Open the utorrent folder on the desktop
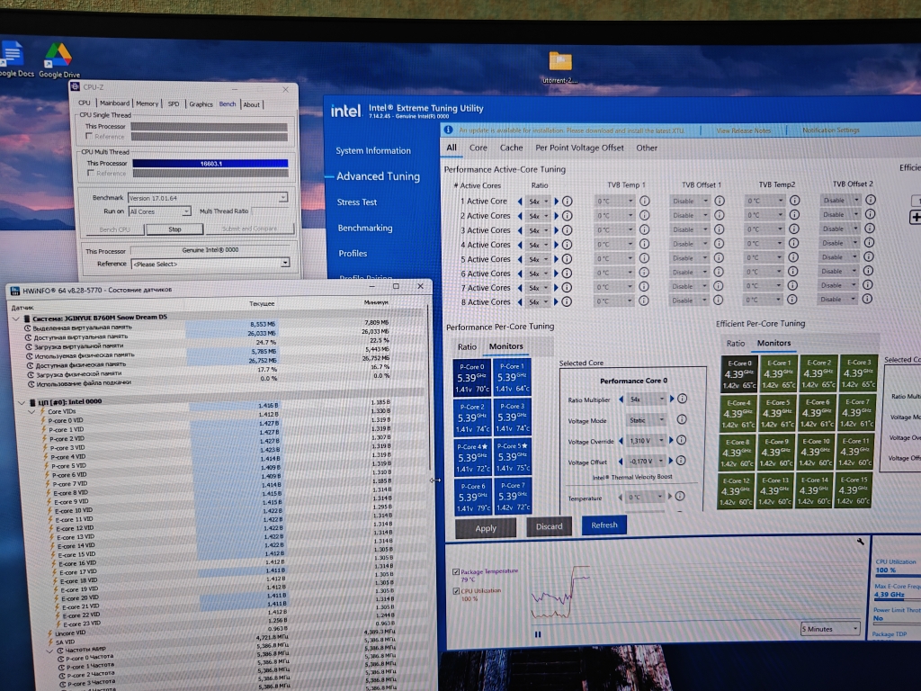Viewport: 921px width, 691px height. point(560,67)
